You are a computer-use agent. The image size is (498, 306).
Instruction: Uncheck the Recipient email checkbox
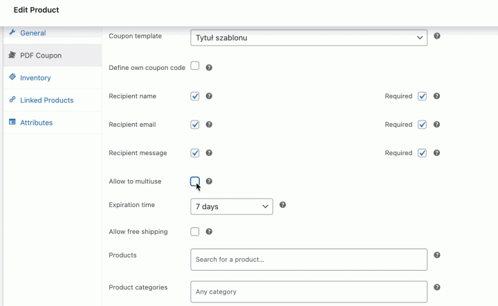click(x=195, y=125)
